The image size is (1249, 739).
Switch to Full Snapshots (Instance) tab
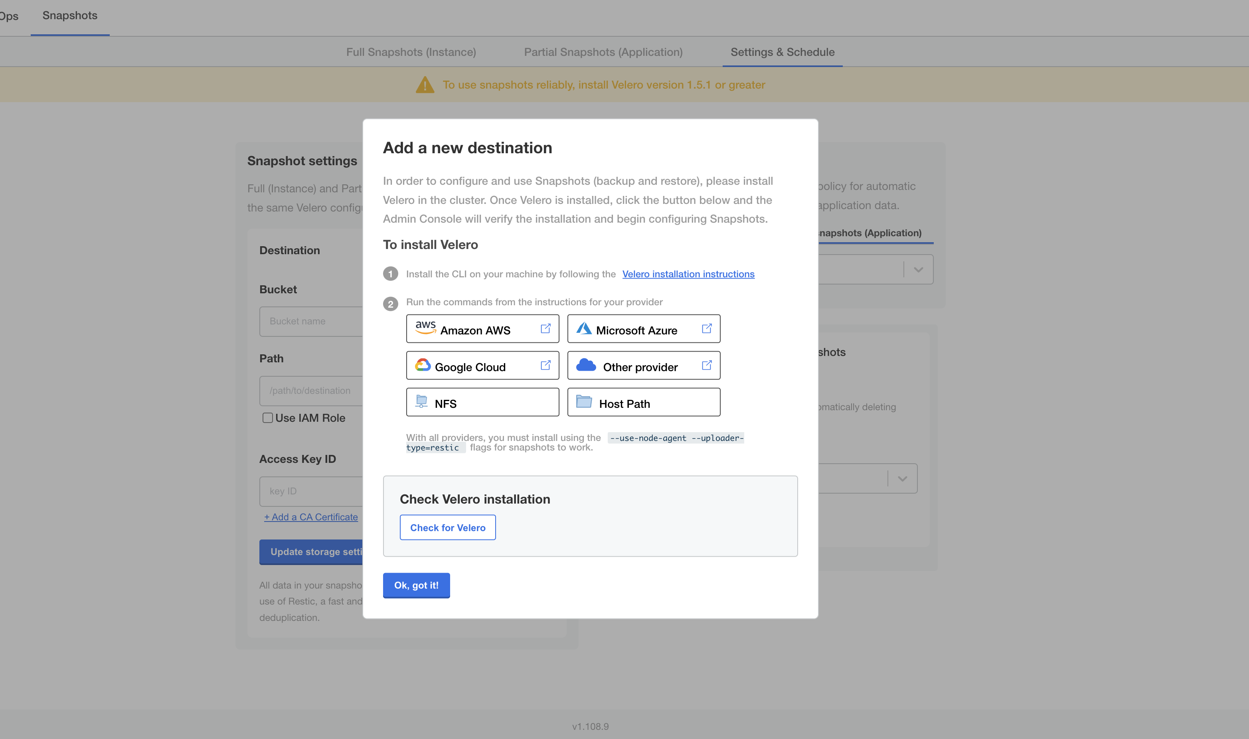coord(411,52)
